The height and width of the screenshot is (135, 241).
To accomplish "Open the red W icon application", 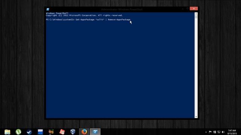I will (x=62, y=132).
